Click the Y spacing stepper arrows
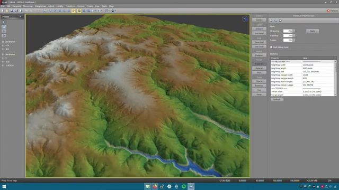Image resolution: width=339 pixels, height=190 pixels. click(294, 35)
